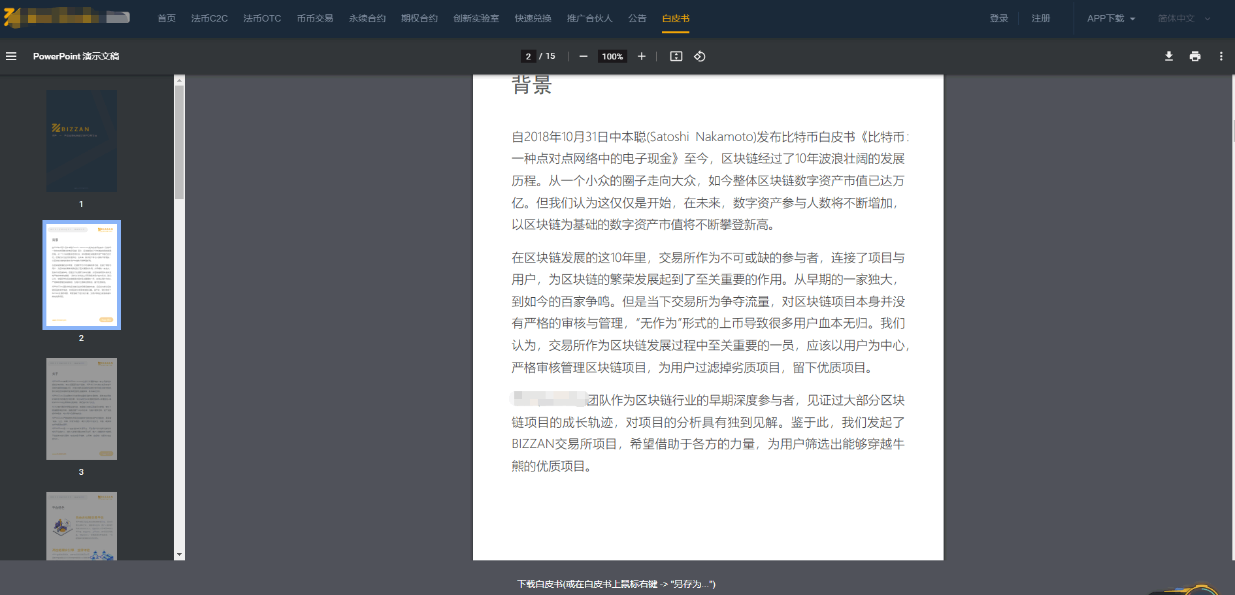Rotate the document counterclockwise

point(700,56)
